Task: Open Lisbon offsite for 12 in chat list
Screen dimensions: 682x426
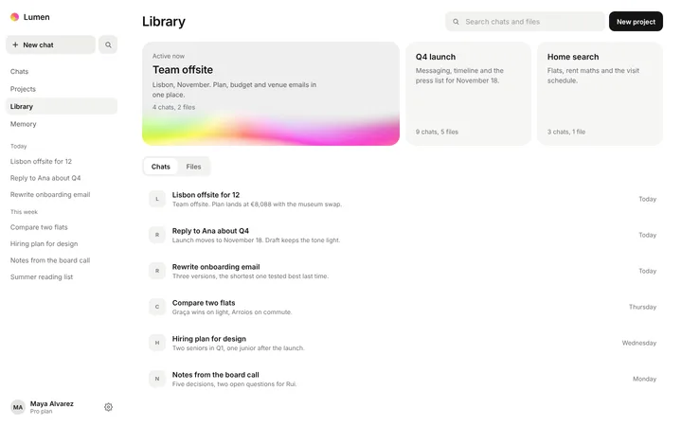Action: 403,199
